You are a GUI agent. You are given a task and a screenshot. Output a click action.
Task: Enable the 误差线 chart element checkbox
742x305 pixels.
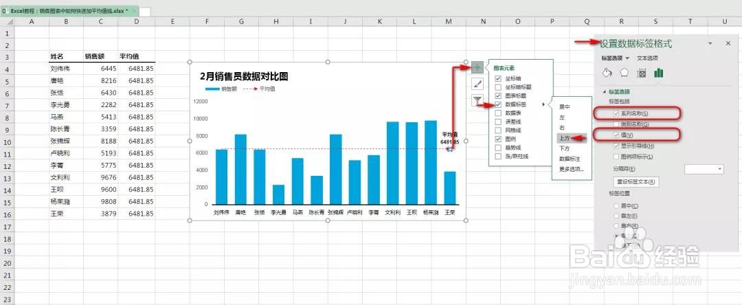tap(498, 122)
